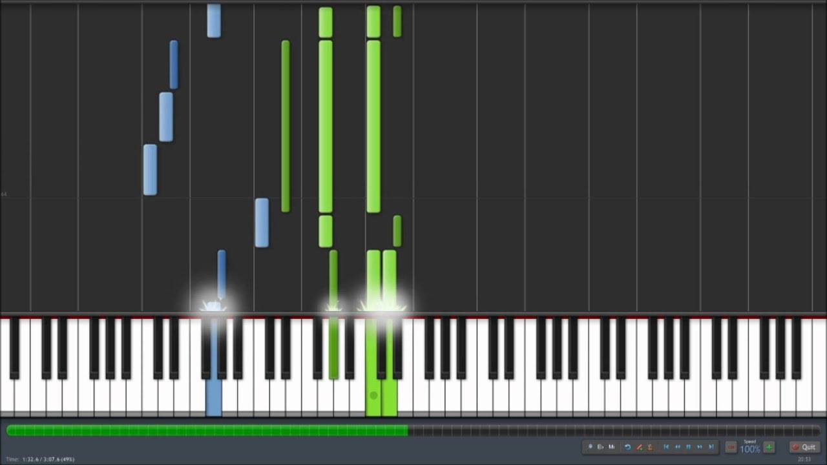Click the green white key with dot
827x465 pixels.
click(373, 395)
